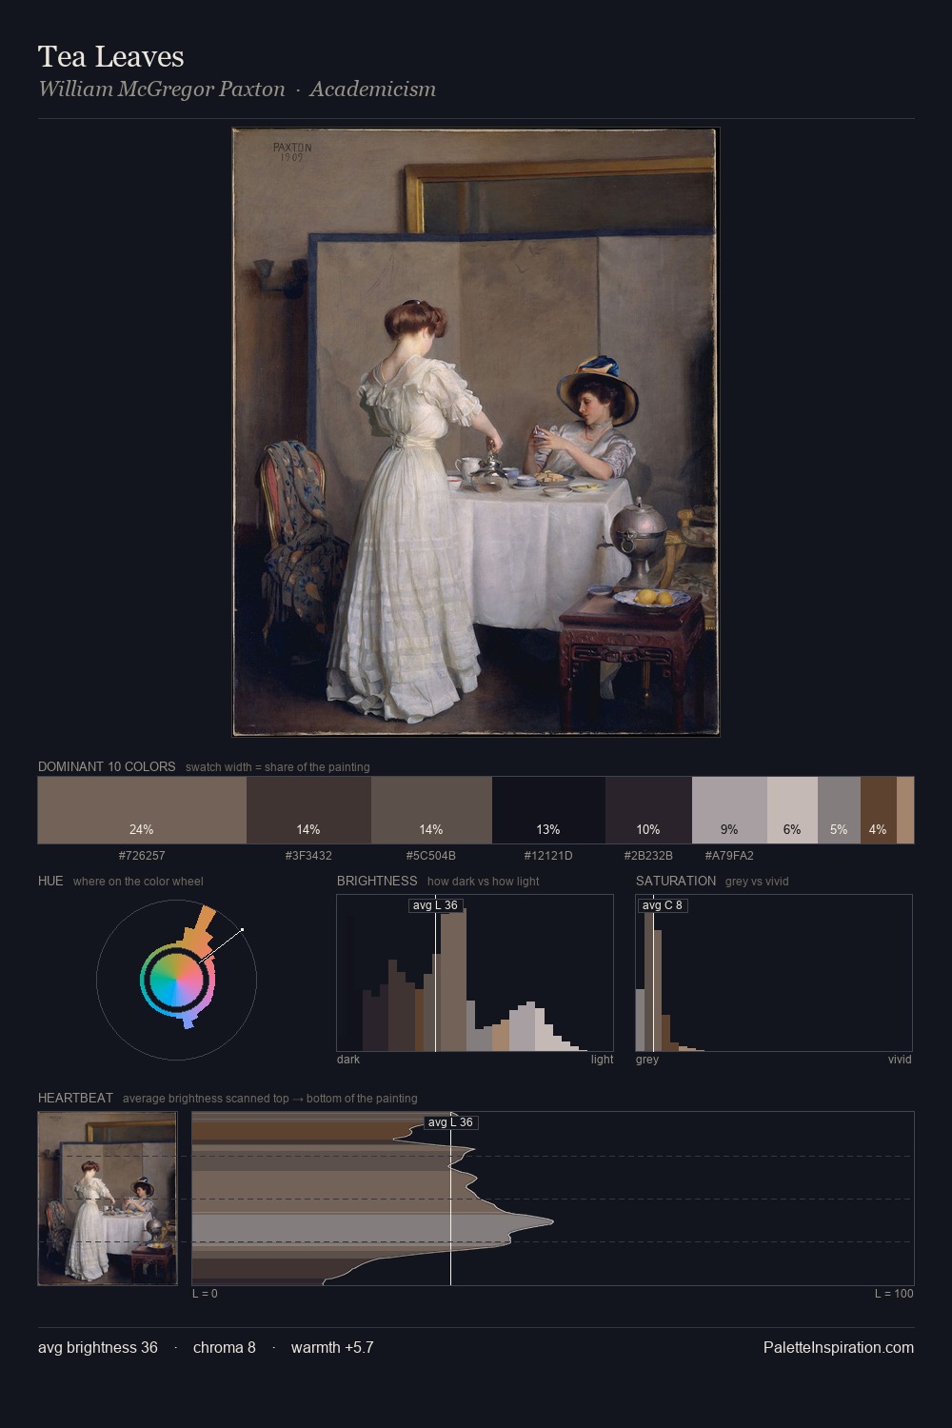Click the HUE section heading
Screen dimensions: 952x1428
click(50, 881)
